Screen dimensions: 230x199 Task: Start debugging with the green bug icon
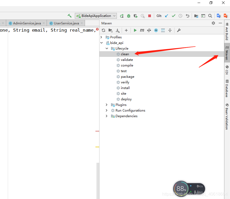129,16
